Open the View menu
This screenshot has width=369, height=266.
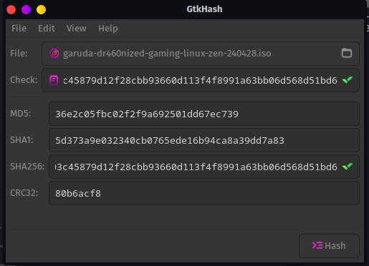click(77, 29)
